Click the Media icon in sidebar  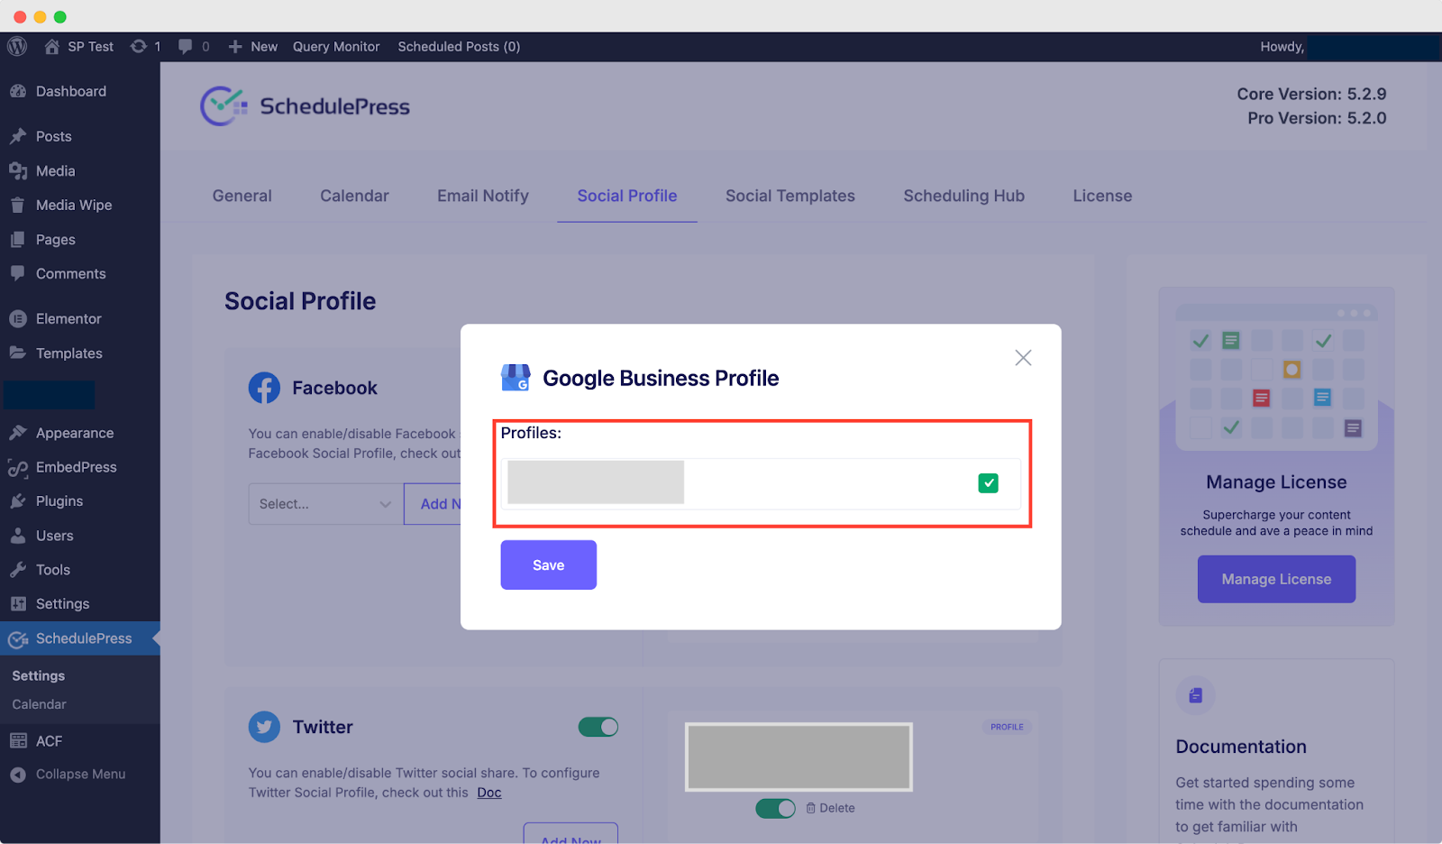pos(18,170)
